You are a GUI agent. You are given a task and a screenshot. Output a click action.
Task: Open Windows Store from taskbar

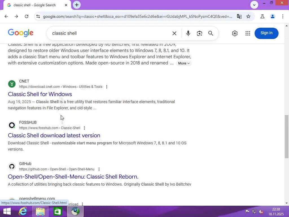(58, 211)
